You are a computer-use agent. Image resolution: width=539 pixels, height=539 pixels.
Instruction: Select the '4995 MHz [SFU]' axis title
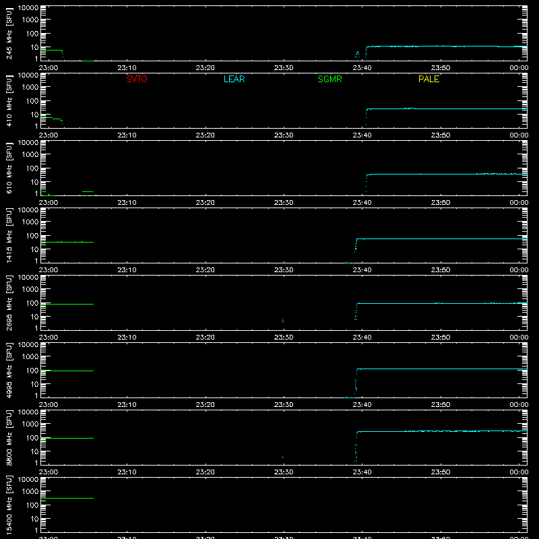tap(9, 370)
